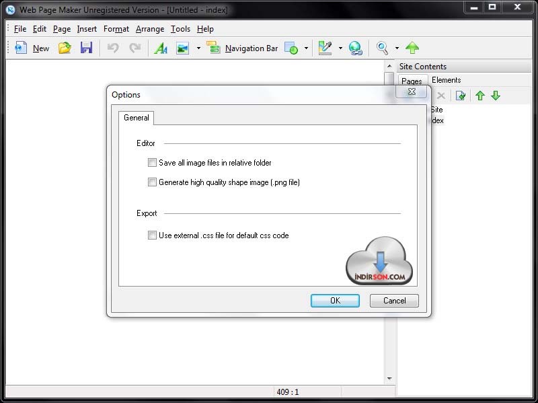Move page down with green arrow
This screenshot has width=538, height=403.
tap(496, 96)
